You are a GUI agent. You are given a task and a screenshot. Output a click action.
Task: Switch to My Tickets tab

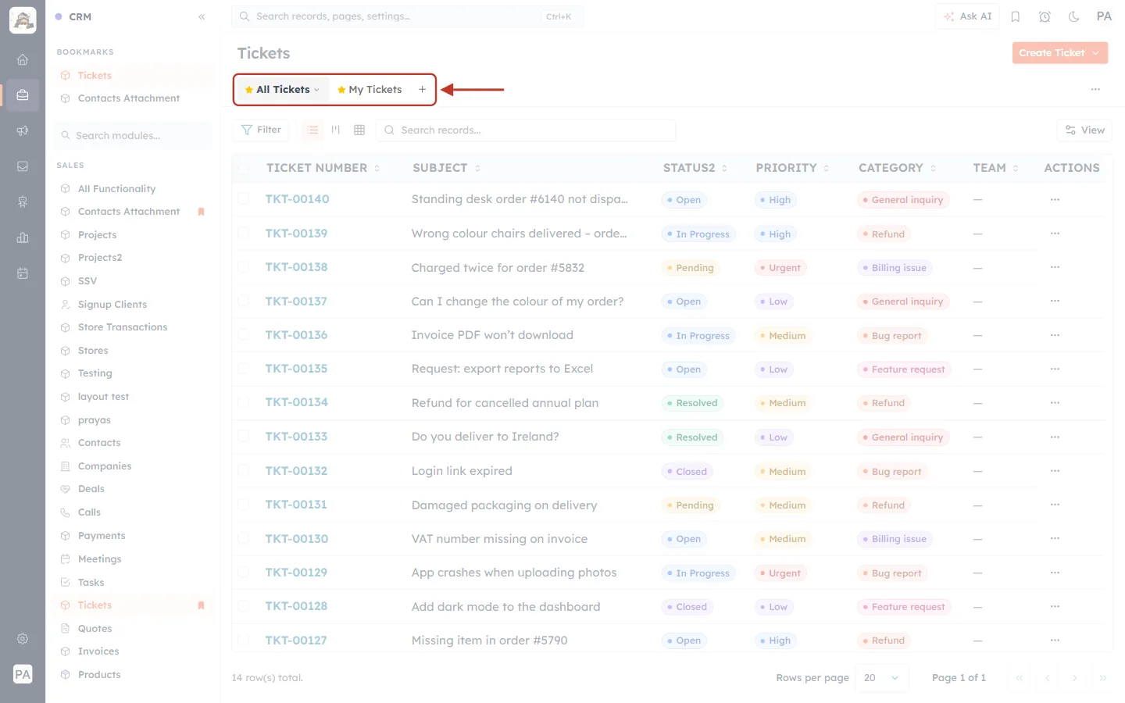(370, 90)
